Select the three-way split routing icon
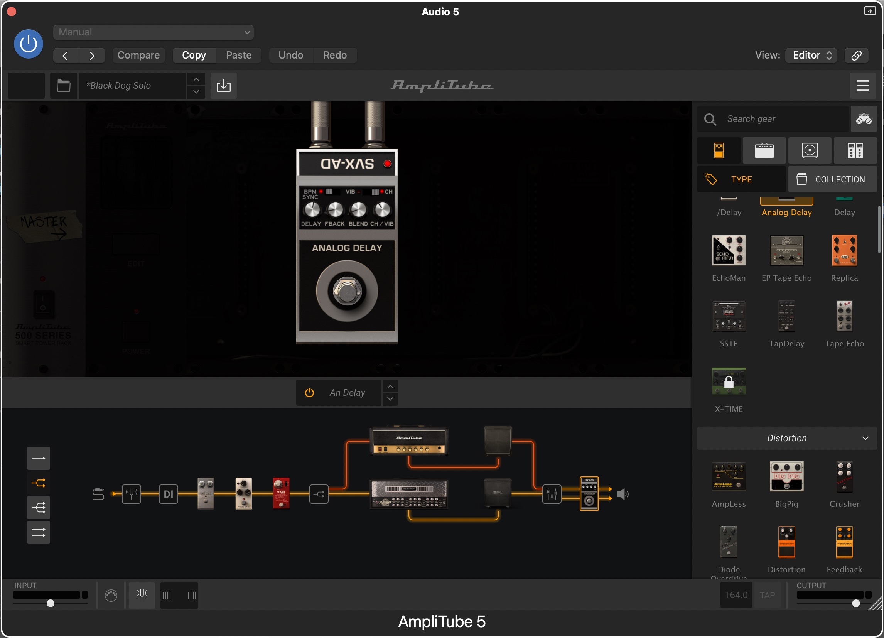This screenshot has width=884, height=638. click(x=39, y=508)
